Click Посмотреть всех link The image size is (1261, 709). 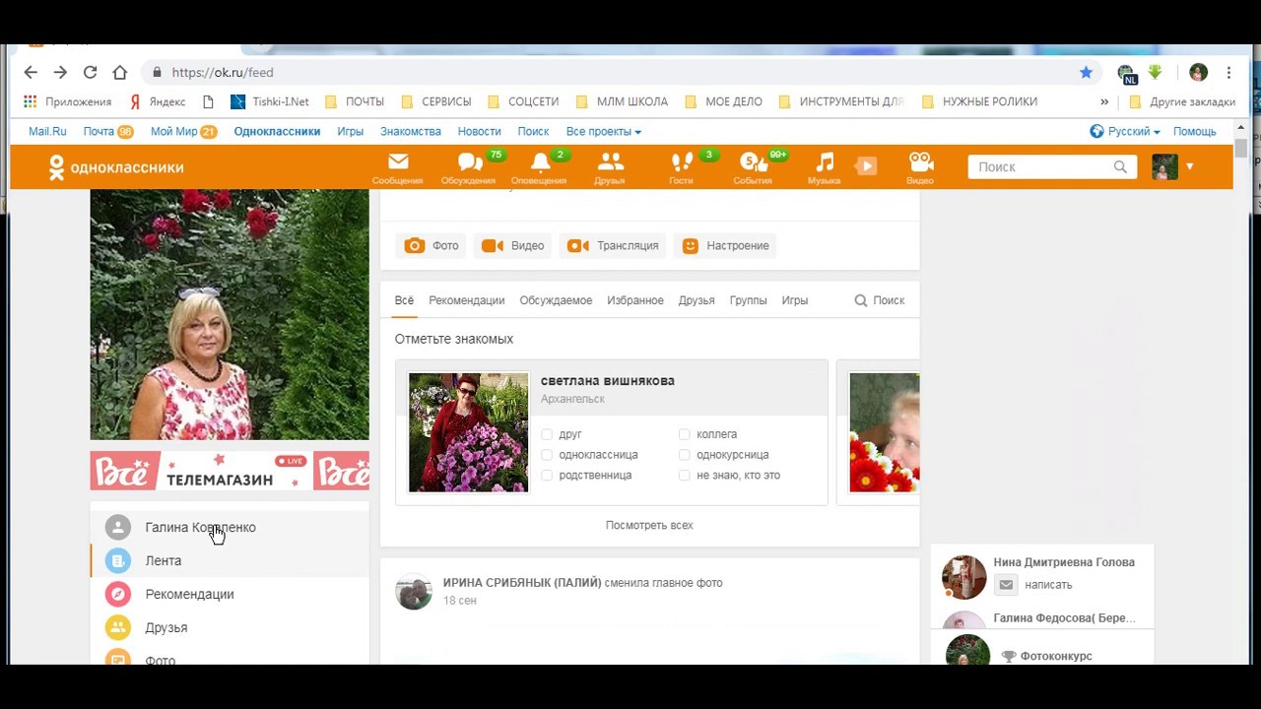649,525
